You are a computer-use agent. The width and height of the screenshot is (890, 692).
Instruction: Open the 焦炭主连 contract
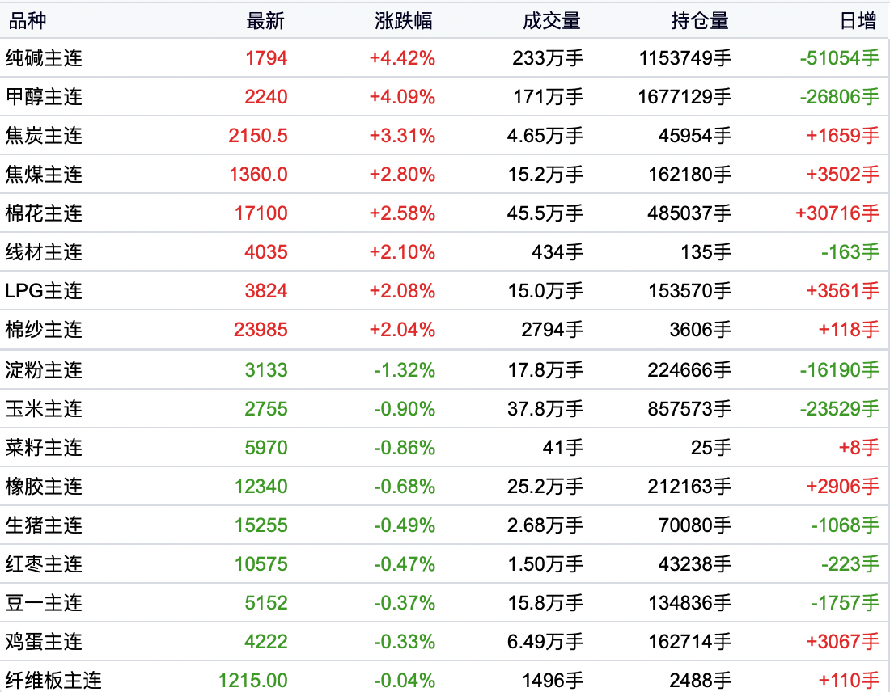click(x=44, y=136)
